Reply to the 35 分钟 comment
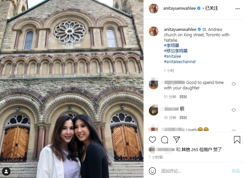This screenshot has height=178, width=244. pos(183,118)
